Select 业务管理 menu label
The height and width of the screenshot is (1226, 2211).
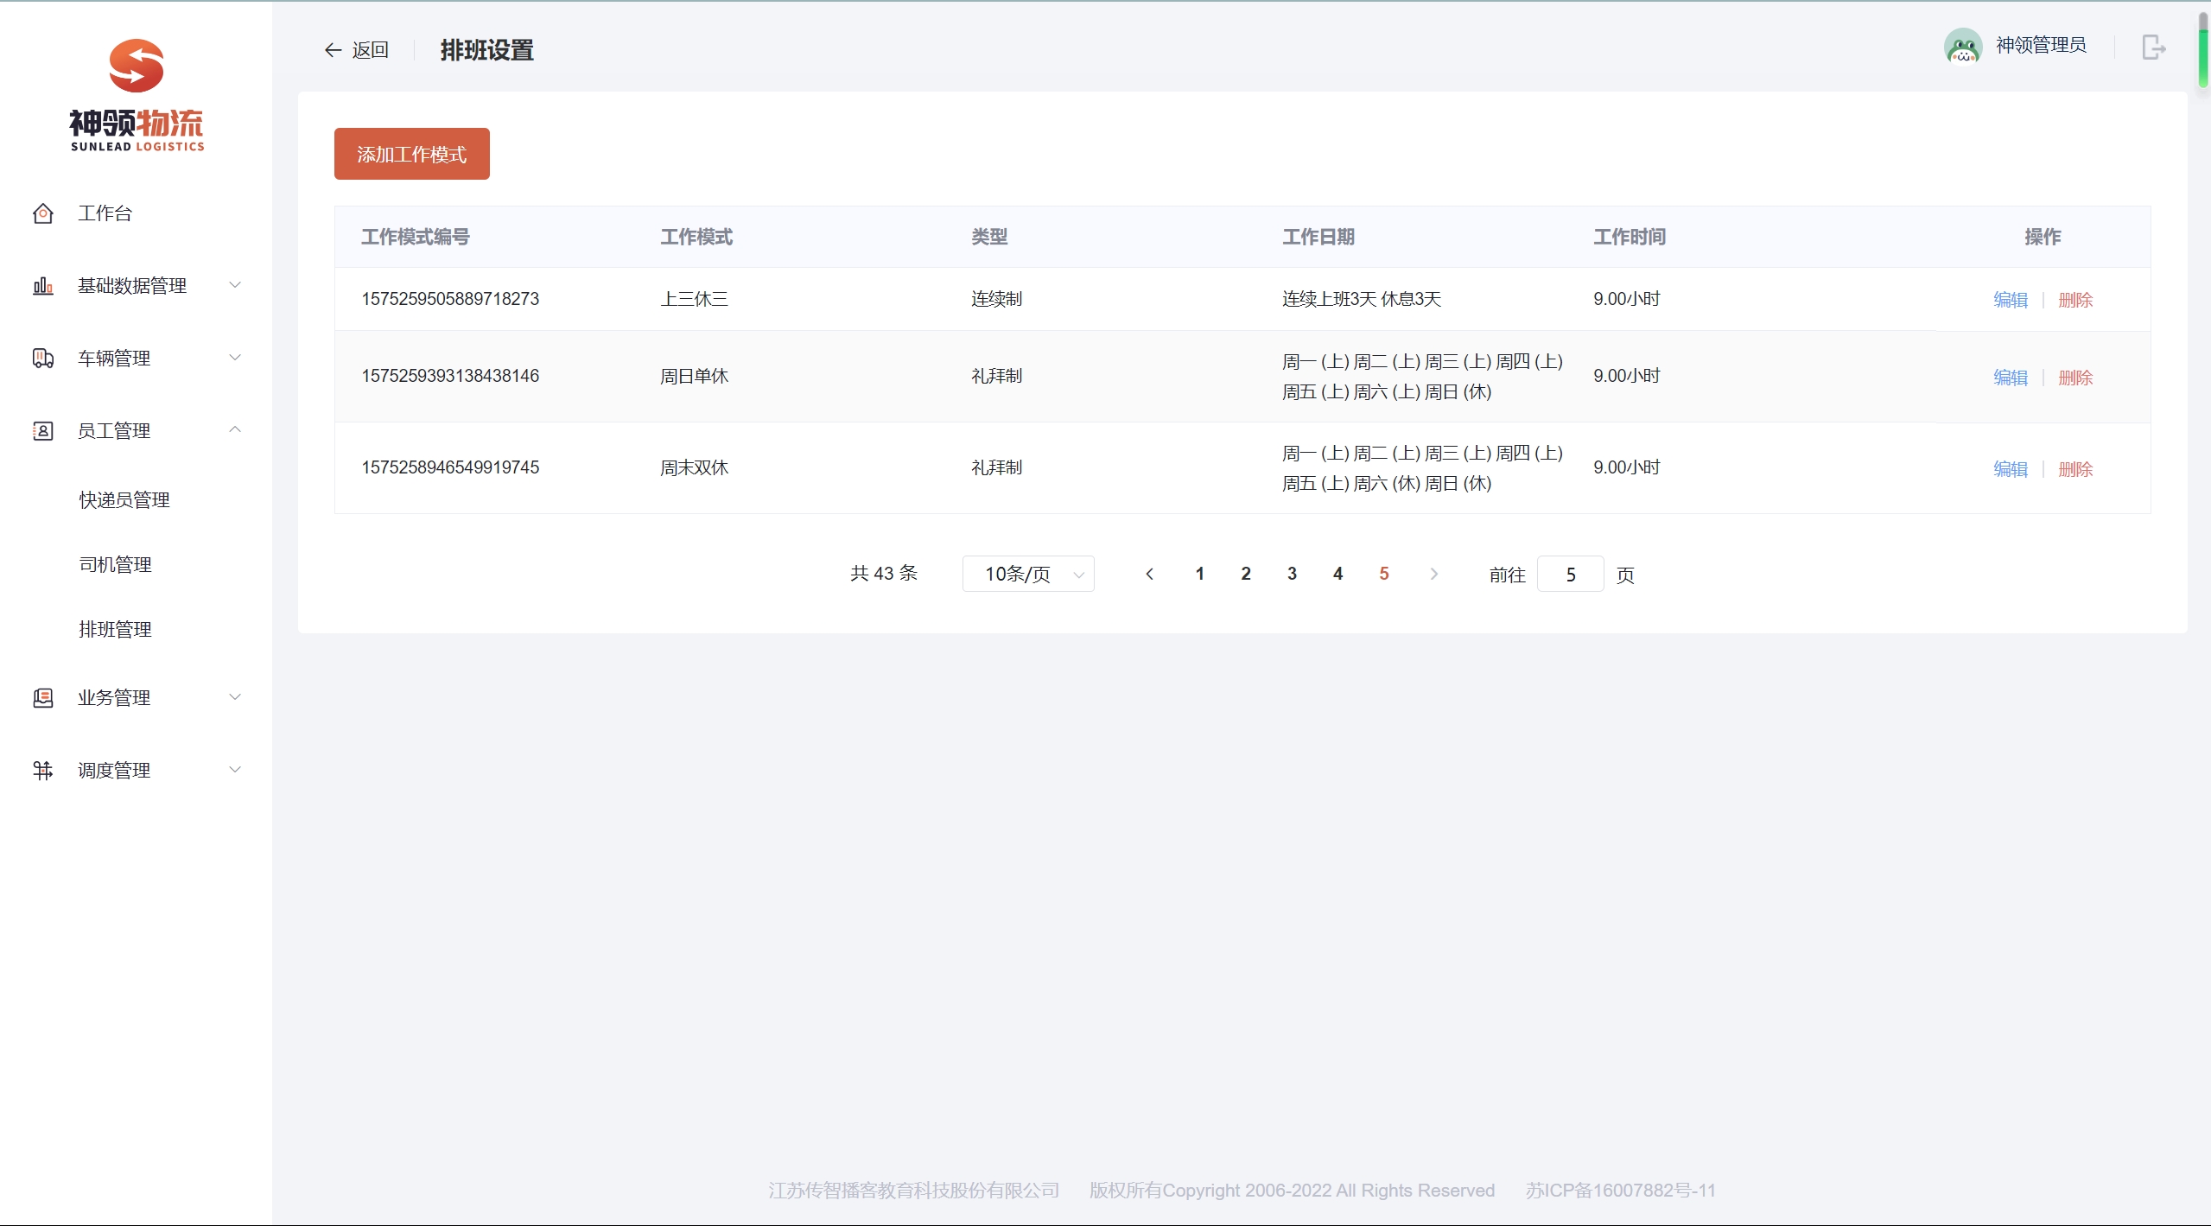(114, 698)
